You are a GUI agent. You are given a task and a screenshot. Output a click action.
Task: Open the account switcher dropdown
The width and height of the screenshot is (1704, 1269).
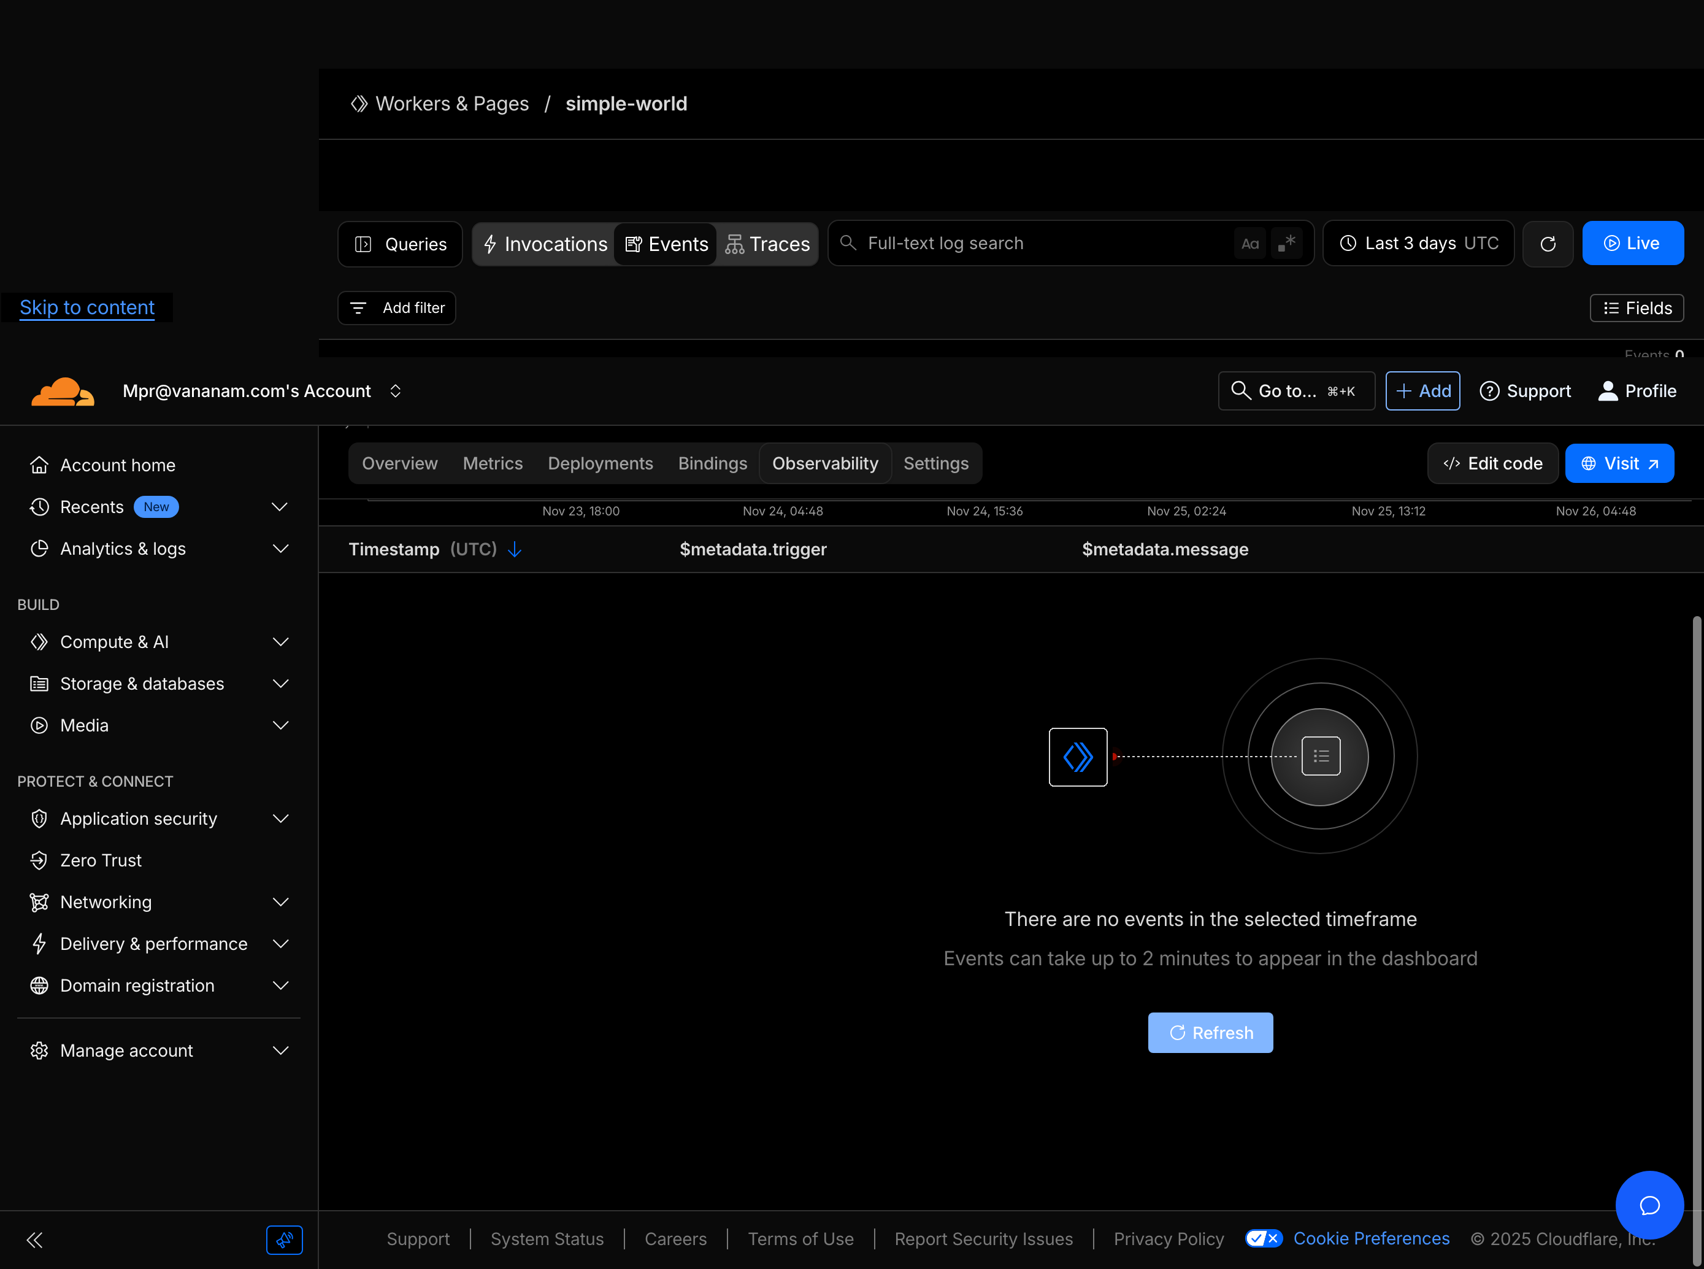(396, 391)
